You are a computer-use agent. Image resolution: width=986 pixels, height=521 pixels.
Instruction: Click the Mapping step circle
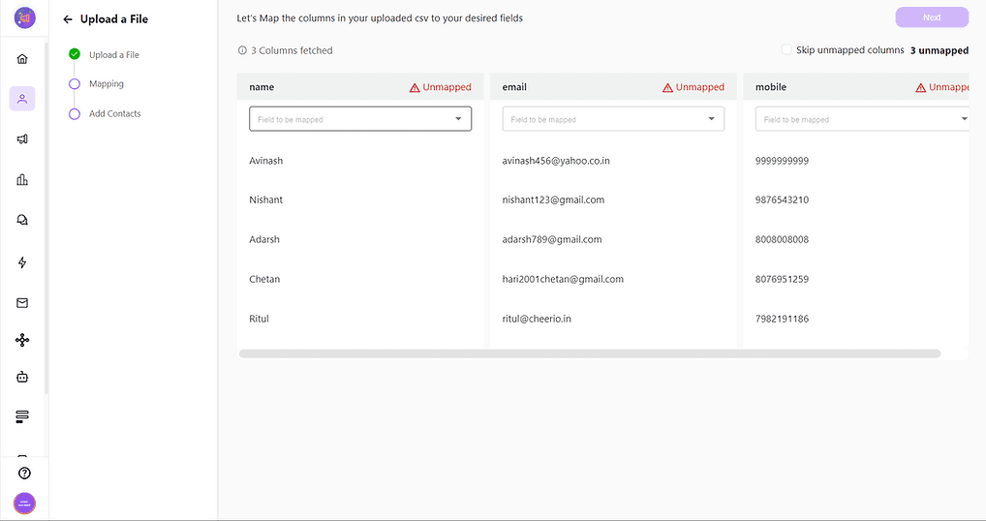coord(75,83)
